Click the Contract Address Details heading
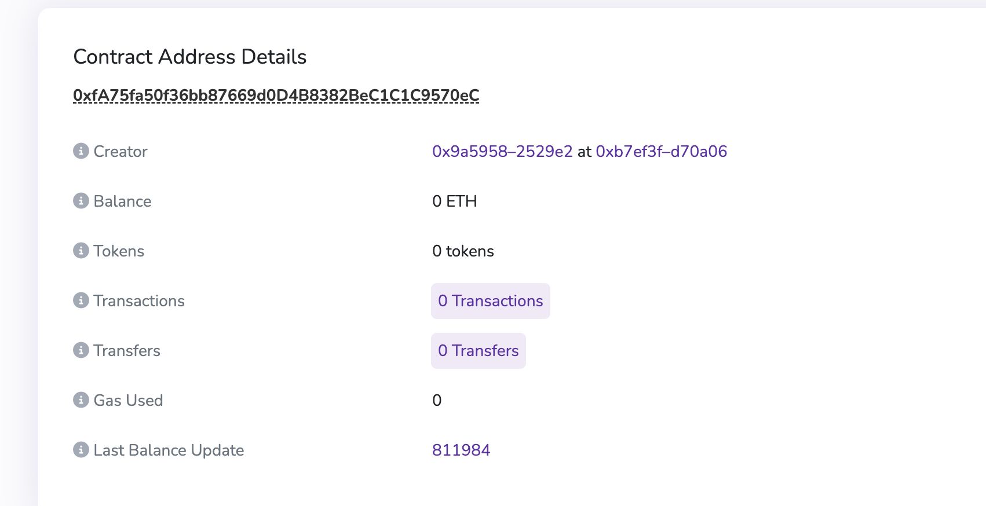 (x=190, y=57)
